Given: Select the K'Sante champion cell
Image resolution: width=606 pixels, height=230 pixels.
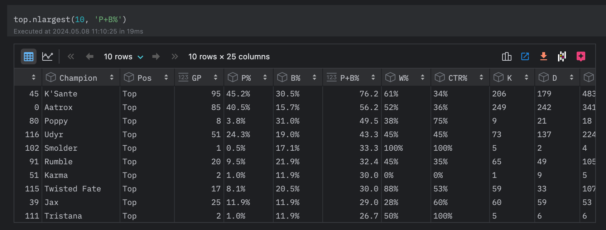Looking at the screenshot, I should (61, 94).
